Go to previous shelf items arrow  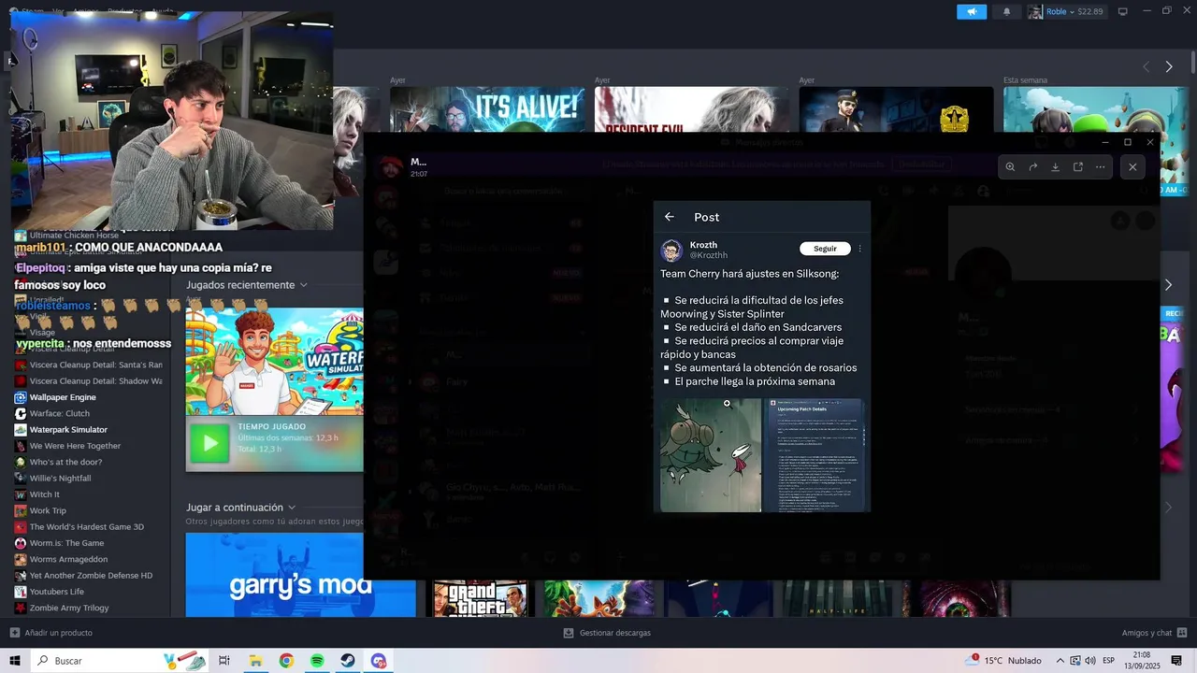(x=1147, y=66)
